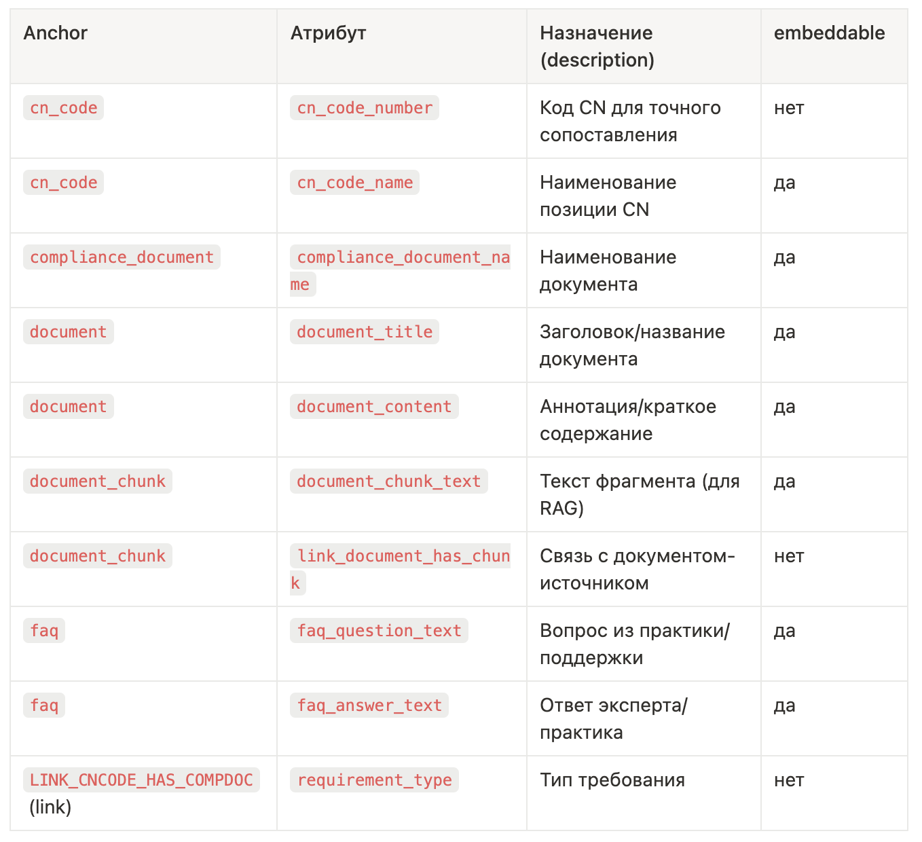Select the faq_answer_text attribute tag
The height and width of the screenshot is (842, 922).
pos(369,706)
